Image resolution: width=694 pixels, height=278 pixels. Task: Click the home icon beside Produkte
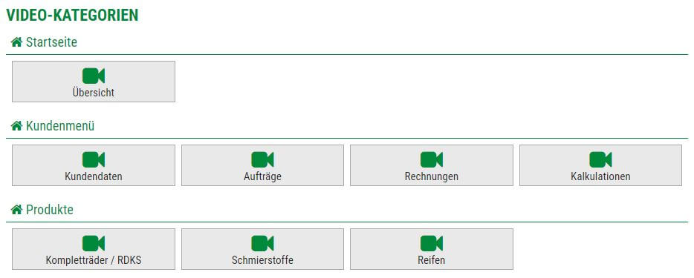pyautogui.click(x=17, y=210)
